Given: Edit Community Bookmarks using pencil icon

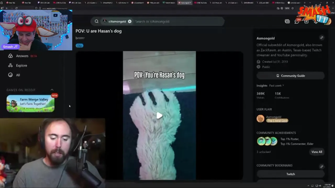Looking at the screenshot, I should (322, 167).
